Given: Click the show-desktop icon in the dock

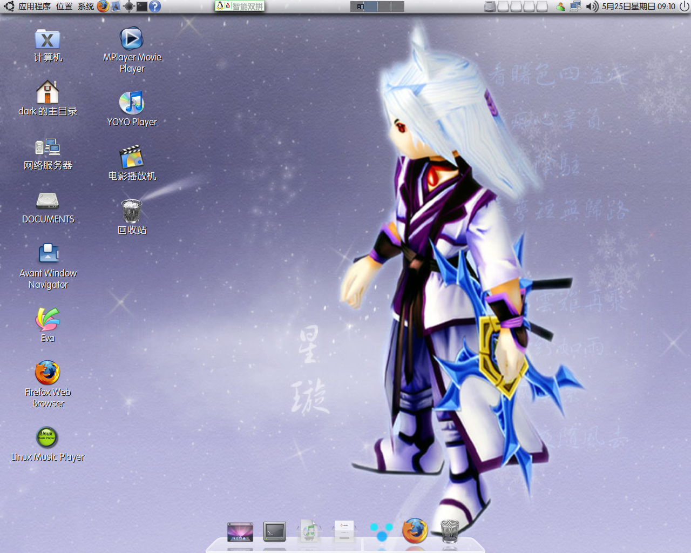Looking at the screenshot, I should coord(240,532).
